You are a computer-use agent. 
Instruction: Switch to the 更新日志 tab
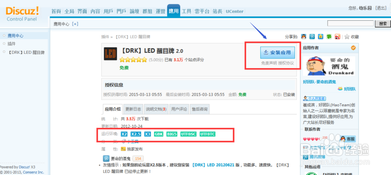(x=133, y=109)
